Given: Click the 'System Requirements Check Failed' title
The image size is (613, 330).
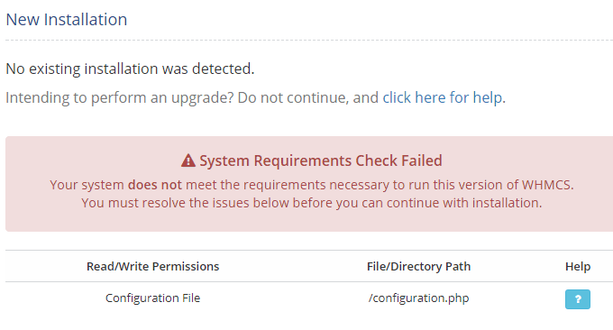Looking at the screenshot, I should [321, 160].
